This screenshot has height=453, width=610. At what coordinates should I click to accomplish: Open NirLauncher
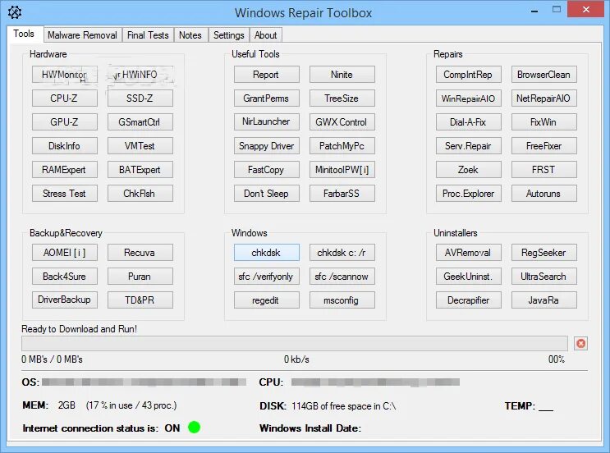[x=267, y=121]
